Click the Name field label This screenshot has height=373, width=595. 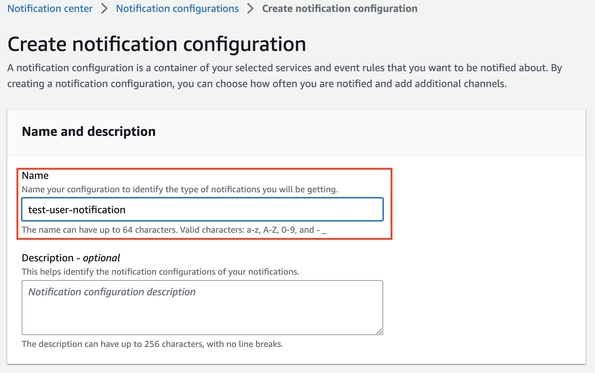(35, 175)
